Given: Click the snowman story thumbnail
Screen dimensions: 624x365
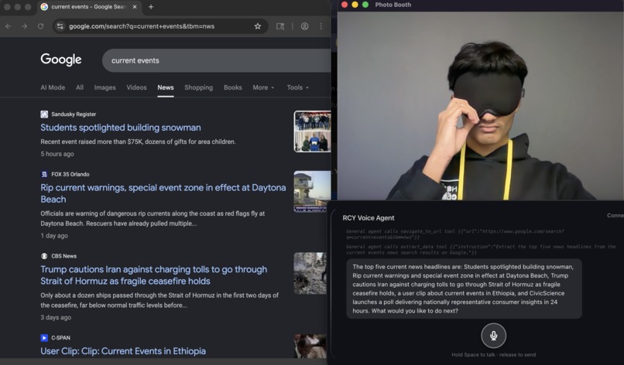Looking at the screenshot, I should 313,131.
